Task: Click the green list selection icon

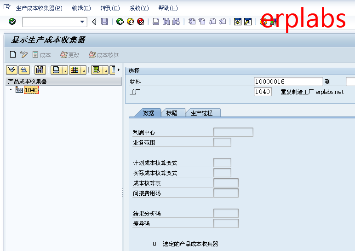Action: (x=97, y=70)
